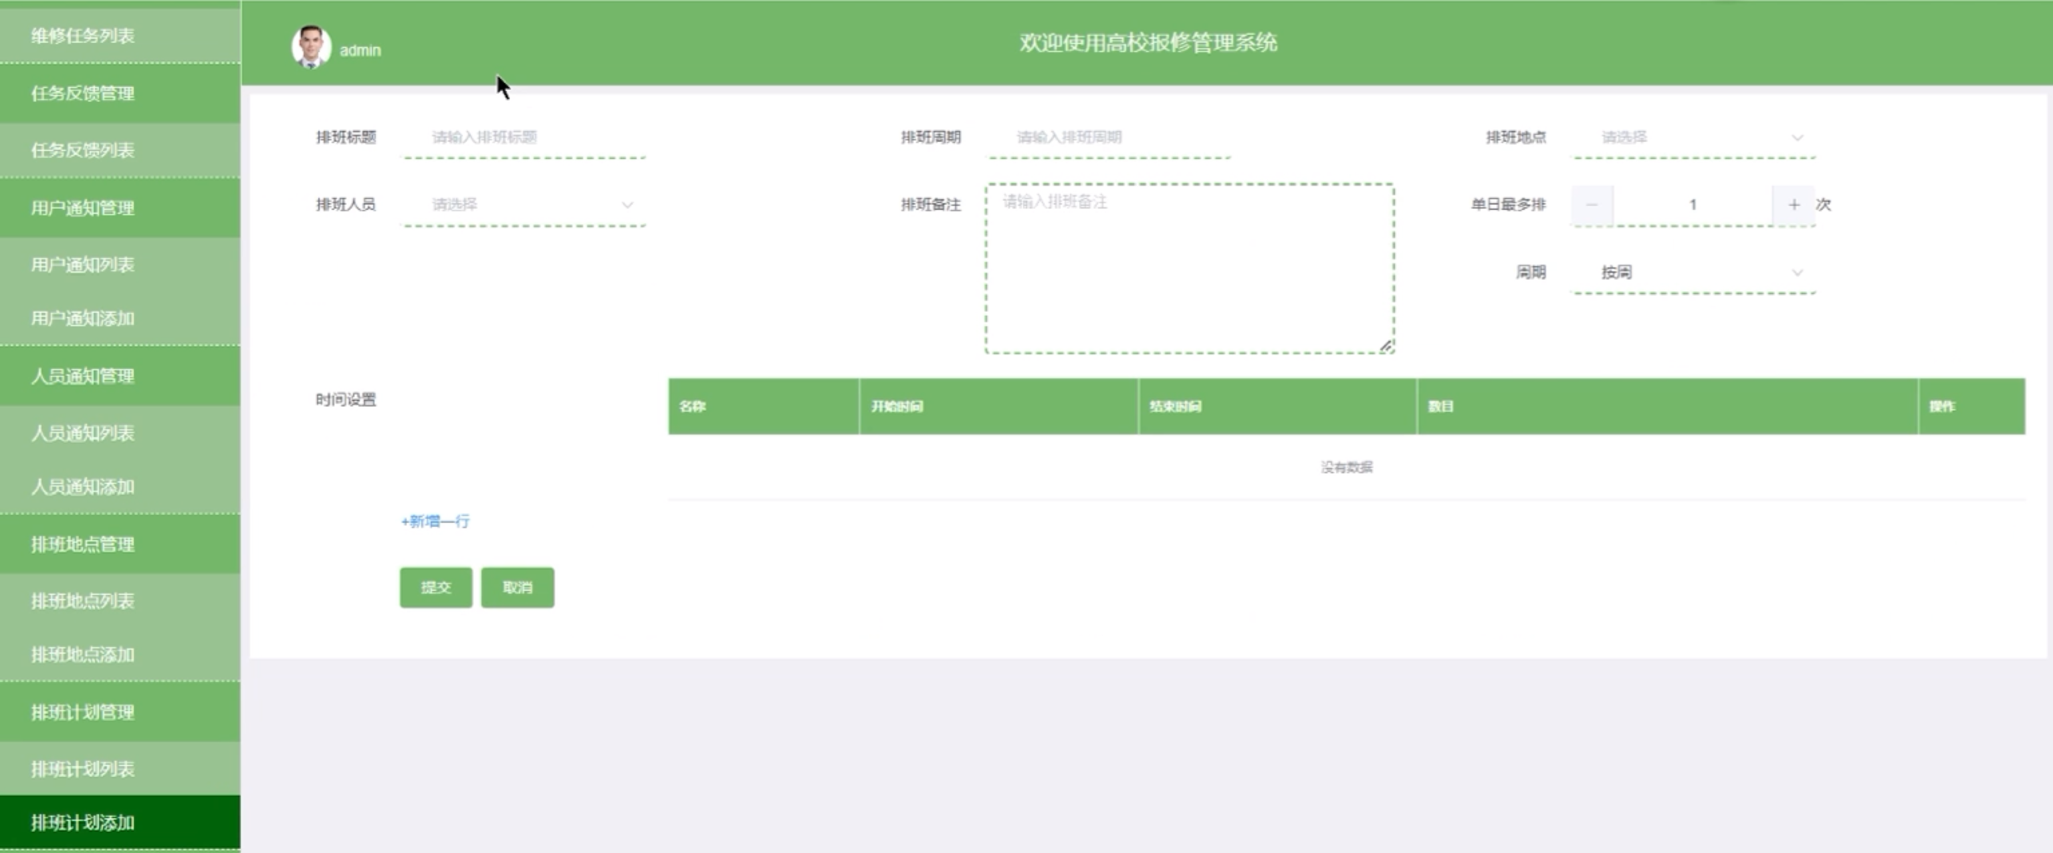Select 用户通知添加 sidebar item
This screenshot has height=853, width=2053.
pyautogui.click(x=83, y=319)
